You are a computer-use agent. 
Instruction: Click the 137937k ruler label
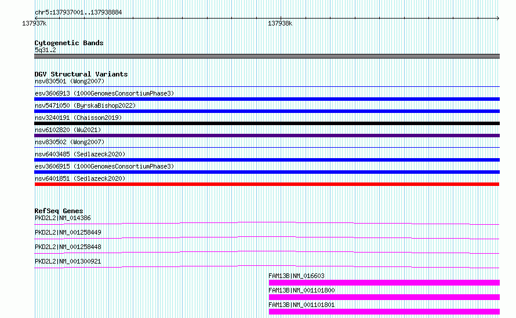click(34, 24)
